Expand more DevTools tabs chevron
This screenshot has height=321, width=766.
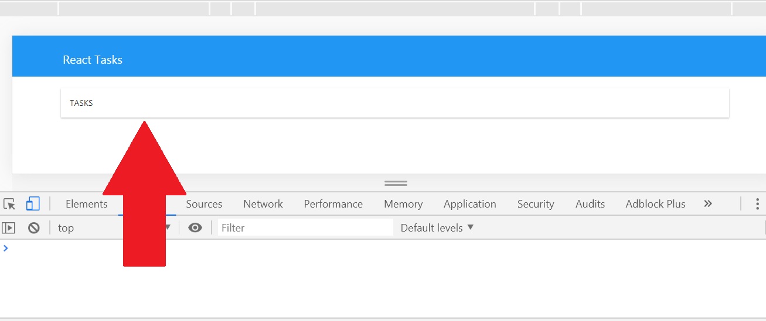point(708,204)
